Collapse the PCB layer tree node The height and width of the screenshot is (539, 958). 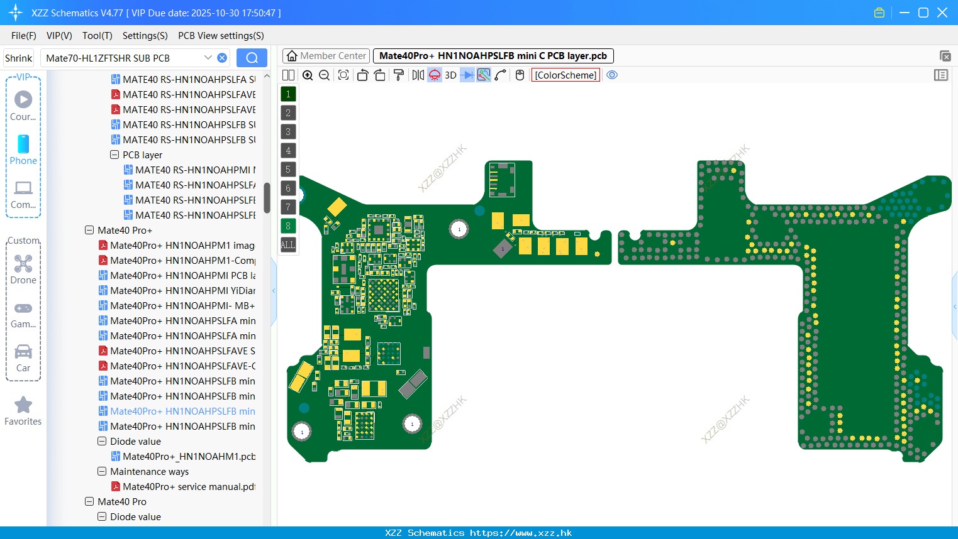click(114, 155)
